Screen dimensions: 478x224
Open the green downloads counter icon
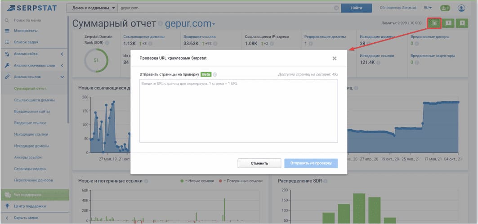[x=445, y=8]
